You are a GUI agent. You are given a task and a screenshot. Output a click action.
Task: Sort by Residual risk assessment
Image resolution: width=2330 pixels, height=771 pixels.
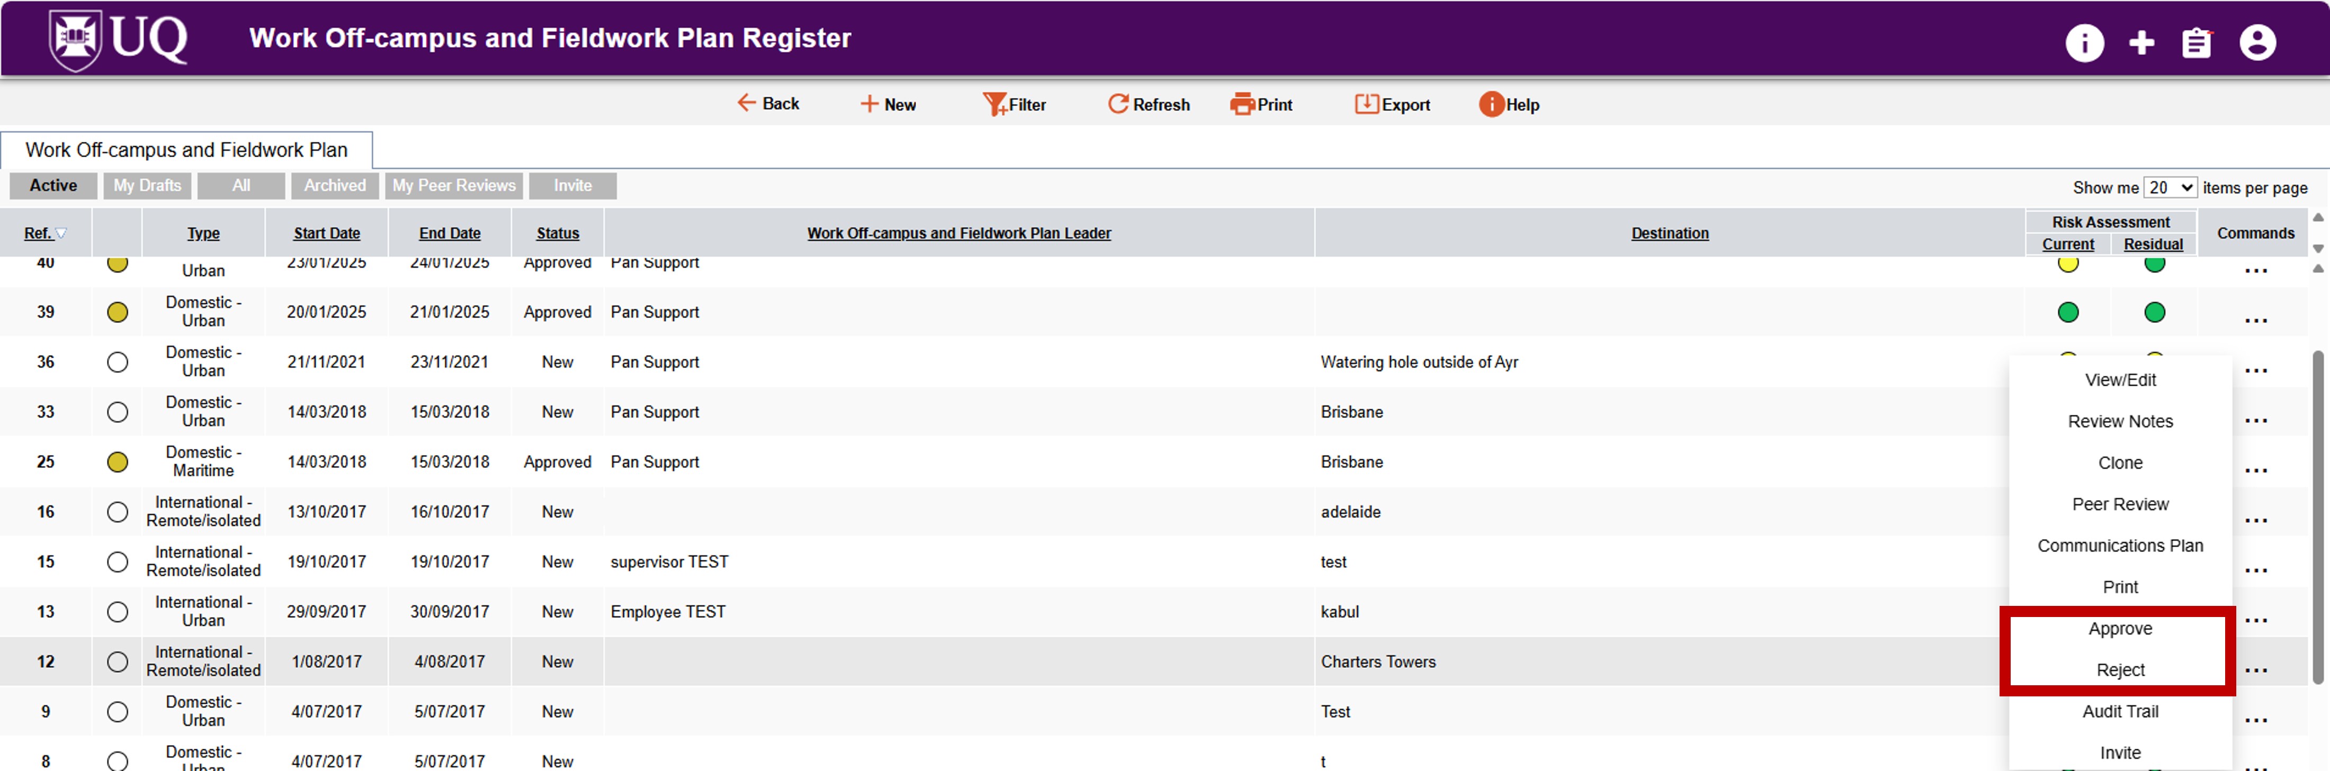2153,244
